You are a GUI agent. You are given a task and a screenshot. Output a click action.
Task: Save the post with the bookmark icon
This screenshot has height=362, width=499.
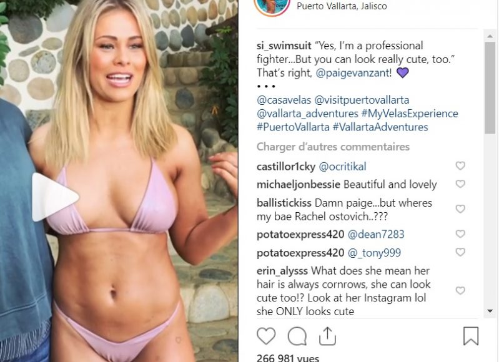pyautogui.click(x=471, y=336)
